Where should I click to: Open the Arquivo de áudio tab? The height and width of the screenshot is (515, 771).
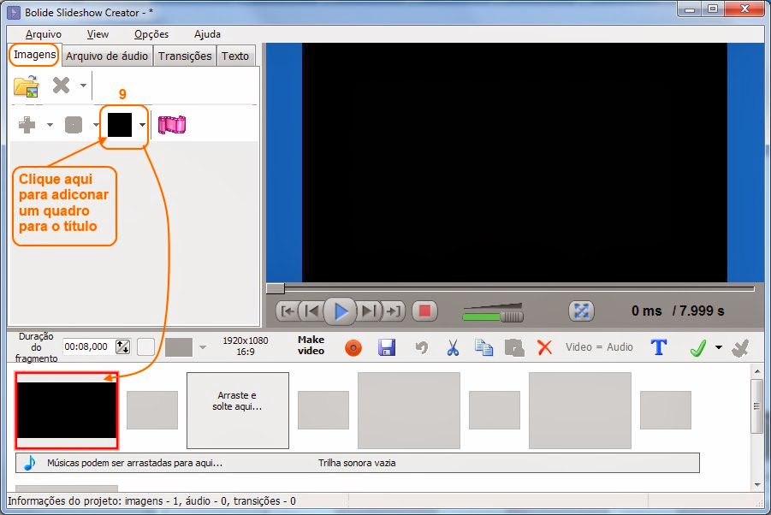pyautogui.click(x=107, y=56)
